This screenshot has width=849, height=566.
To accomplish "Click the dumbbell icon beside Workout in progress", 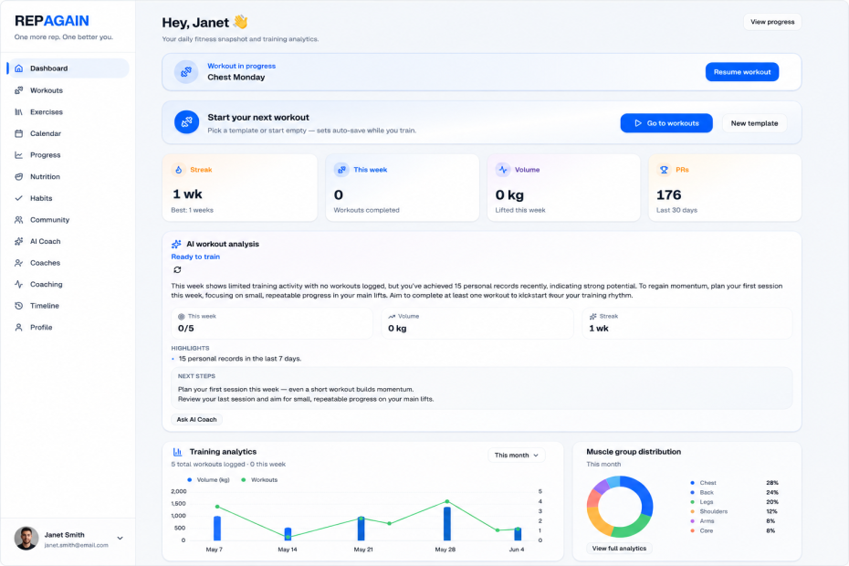I will (186, 72).
